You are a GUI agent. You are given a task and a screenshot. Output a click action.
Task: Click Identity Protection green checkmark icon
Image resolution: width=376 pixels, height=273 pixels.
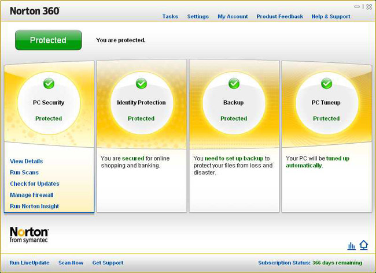click(141, 84)
